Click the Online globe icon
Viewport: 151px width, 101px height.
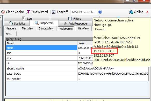click(131, 12)
